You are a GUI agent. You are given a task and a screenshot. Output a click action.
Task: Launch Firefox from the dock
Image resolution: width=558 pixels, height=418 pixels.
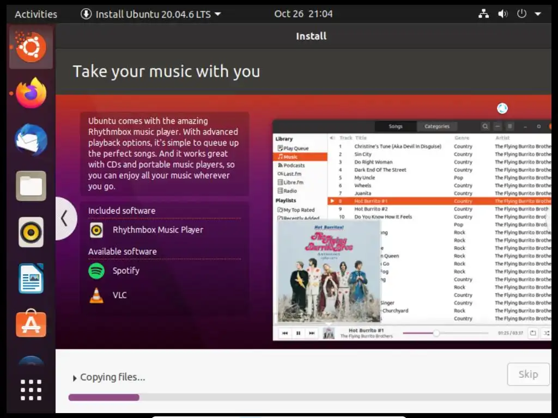tap(31, 93)
